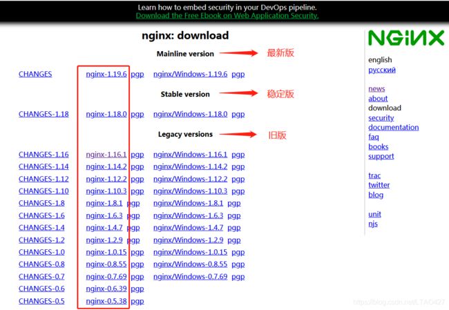Download nginx/Windows-0.7.69

[191, 277]
